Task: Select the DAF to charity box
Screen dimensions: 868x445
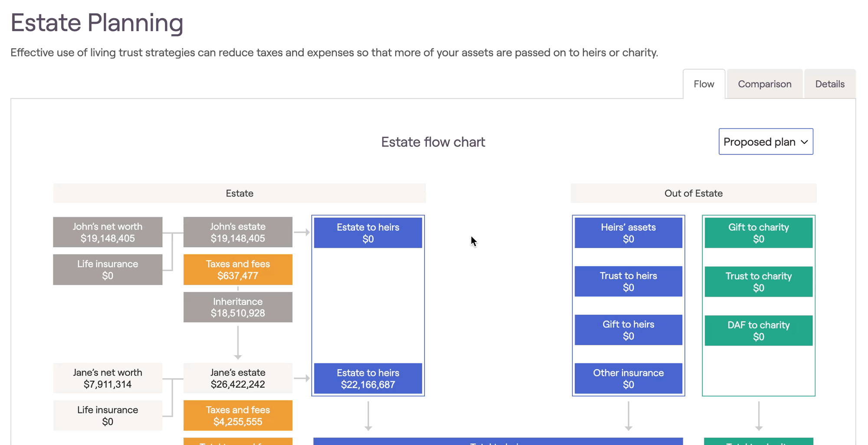Action: 758,330
